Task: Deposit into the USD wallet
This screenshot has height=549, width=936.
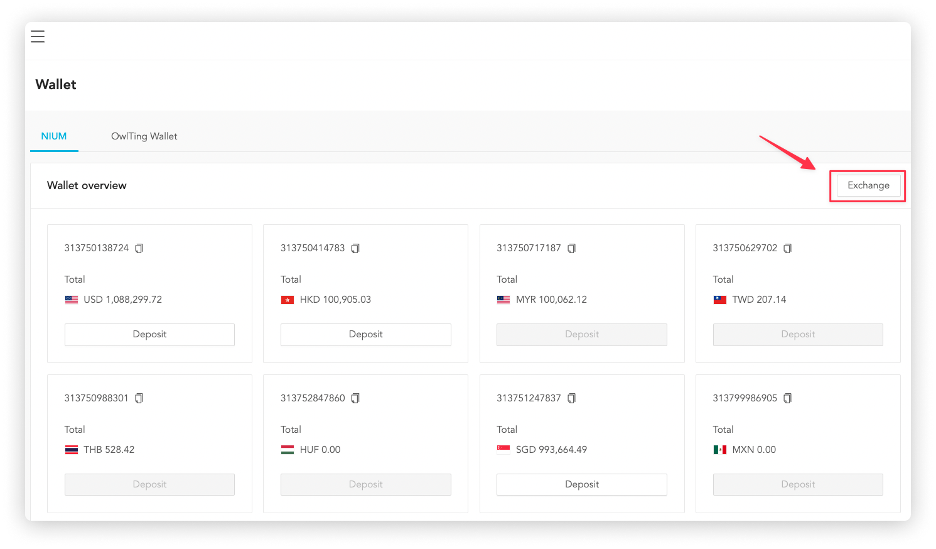Action: (149, 334)
